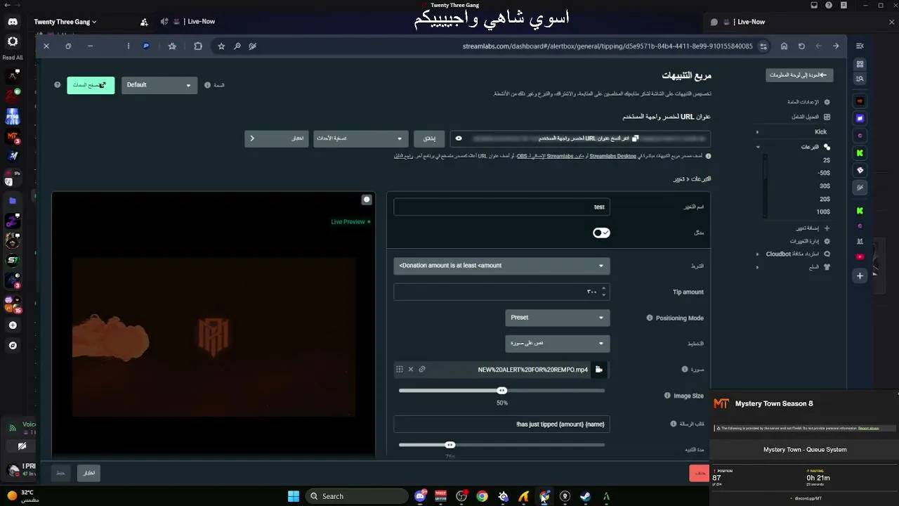This screenshot has height=506, width=899.
Task: Reveal the widget URL with the eye icon
Action: pyautogui.click(x=459, y=138)
